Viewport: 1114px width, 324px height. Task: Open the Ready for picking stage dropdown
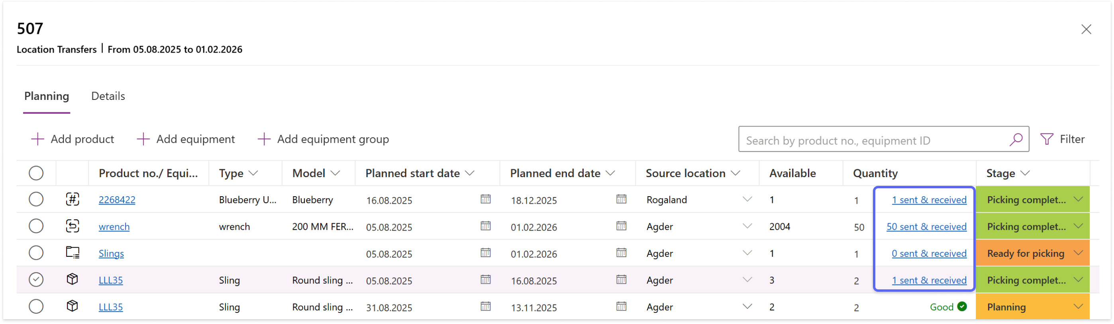point(1078,253)
